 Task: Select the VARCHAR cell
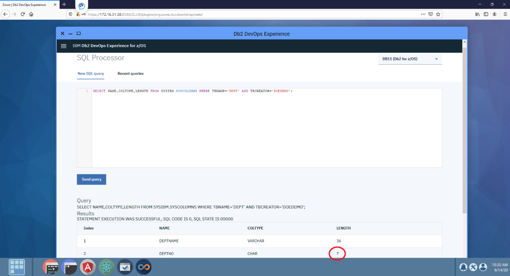tap(256, 241)
